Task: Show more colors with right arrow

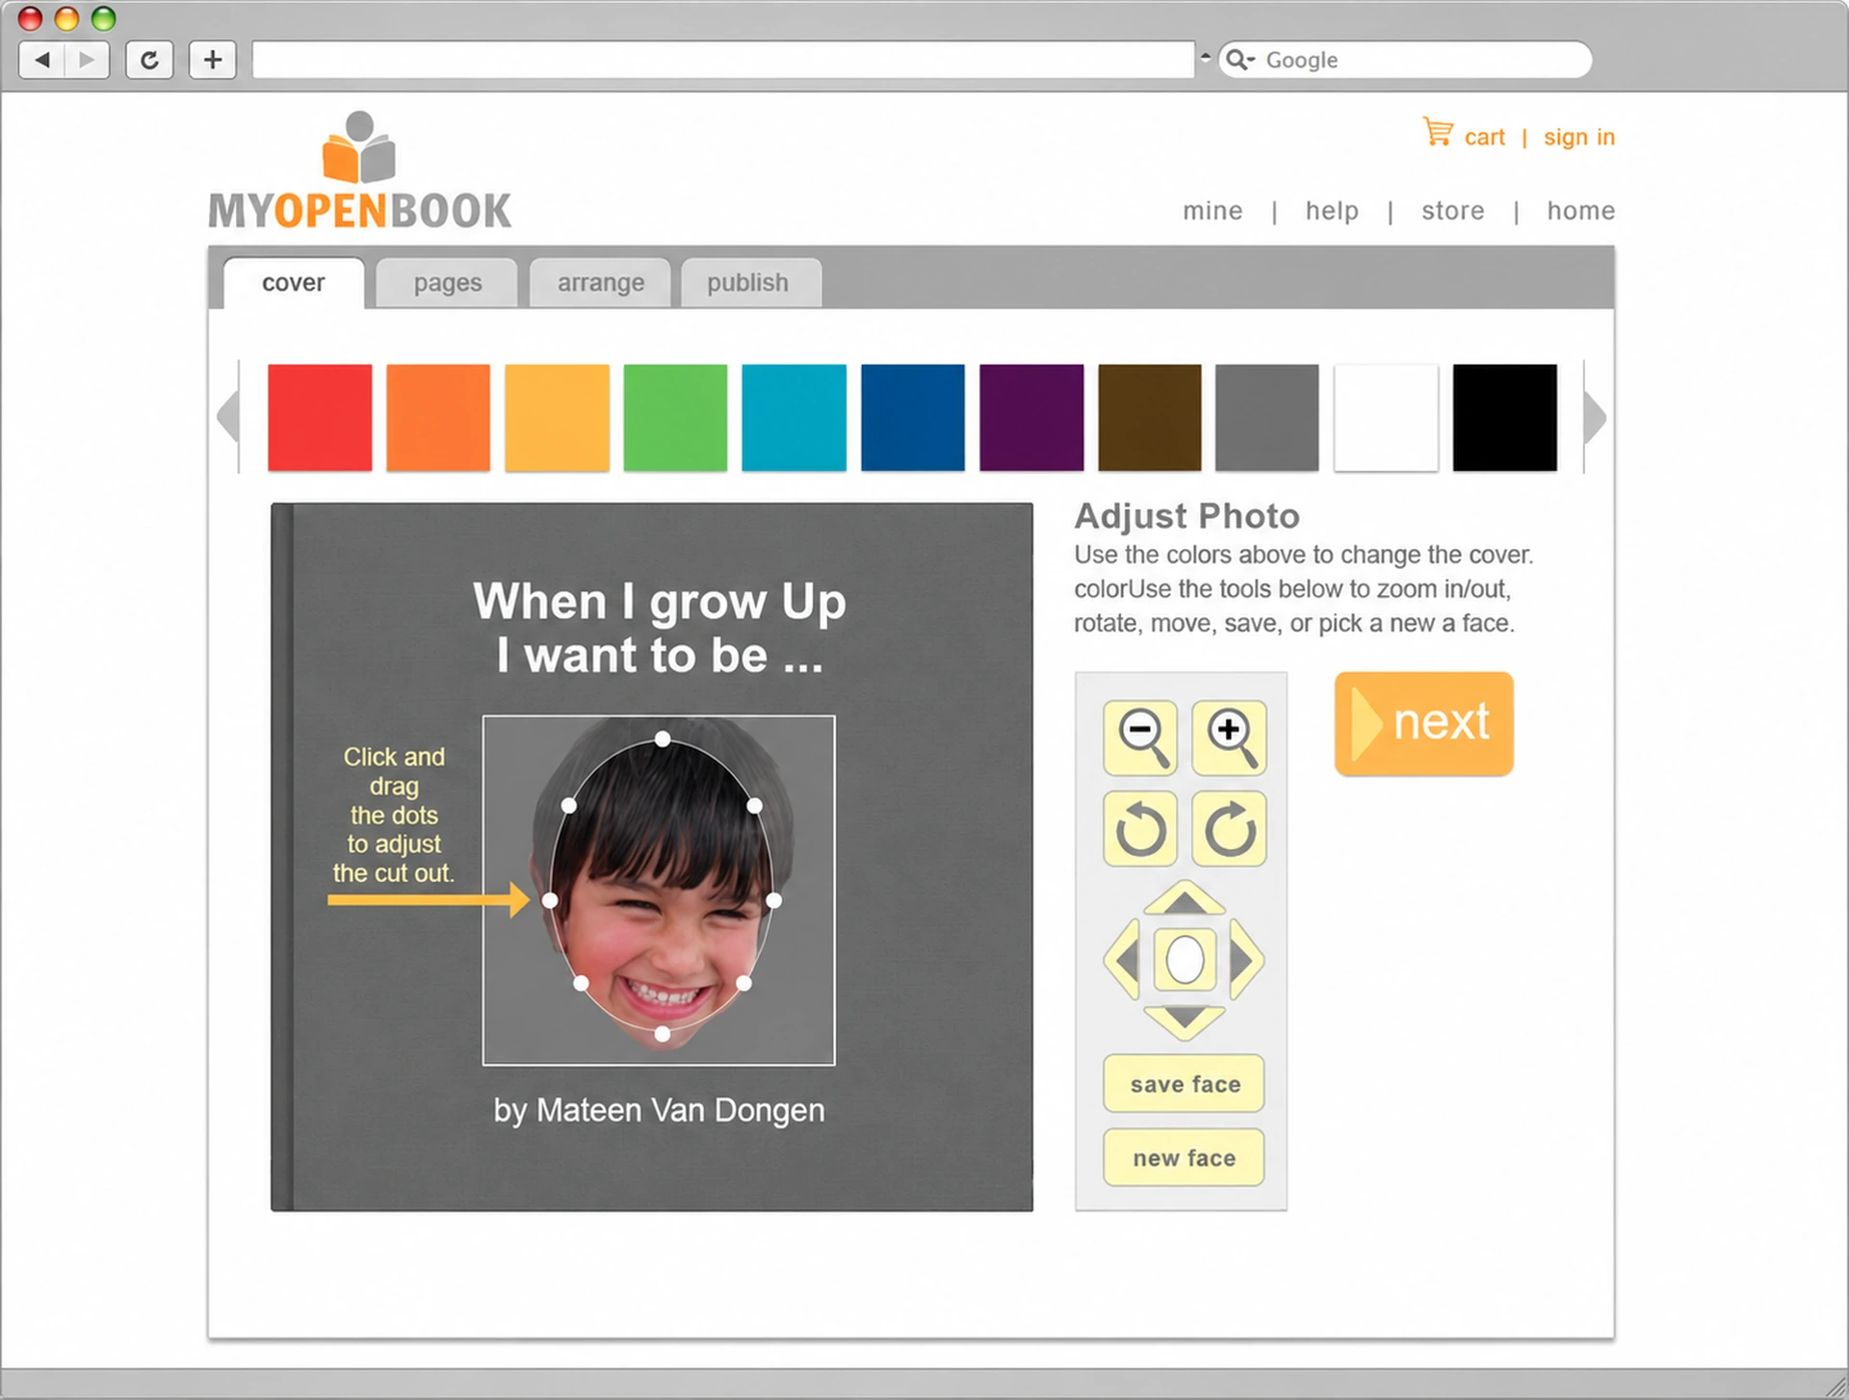Action: (1595, 417)
